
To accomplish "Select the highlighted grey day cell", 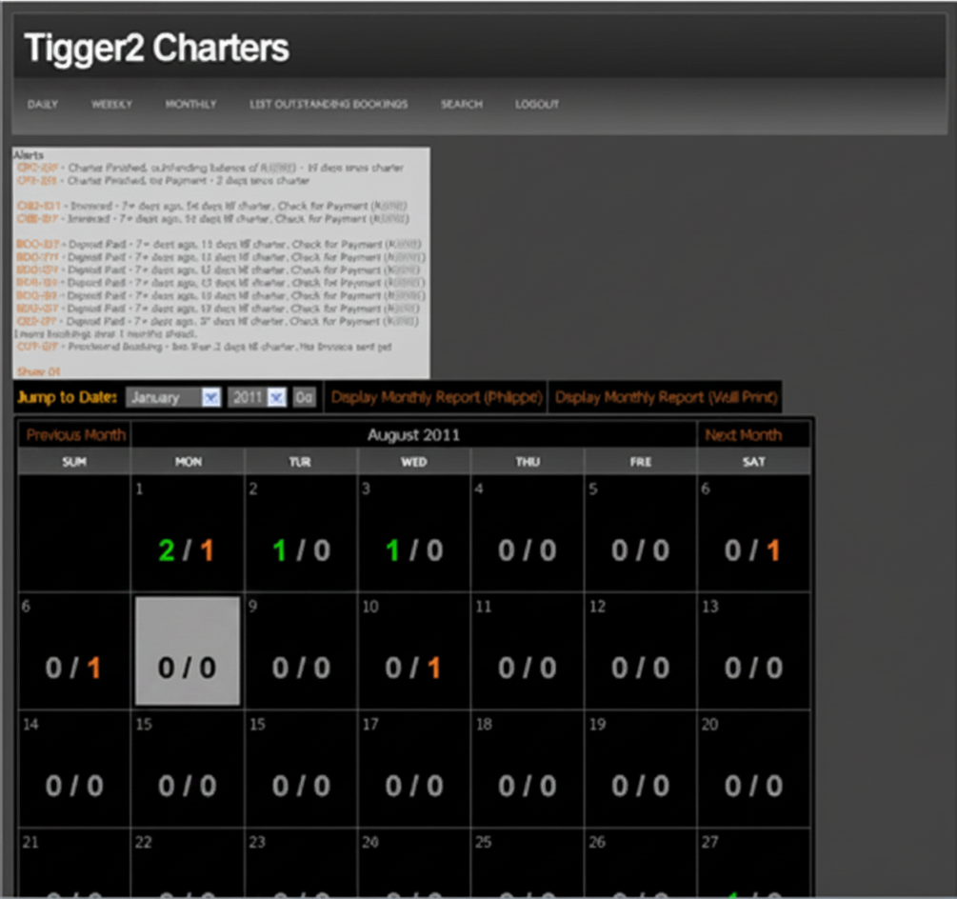I will 188,651.
